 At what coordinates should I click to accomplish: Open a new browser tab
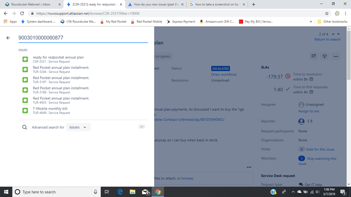tap(253, 4)
